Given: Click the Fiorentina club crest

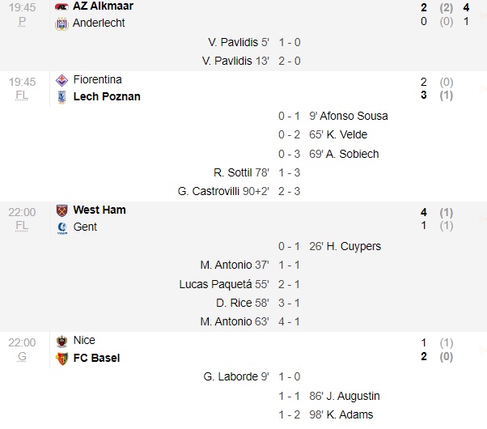Looking at the screenshot, I should click(61, 80).
